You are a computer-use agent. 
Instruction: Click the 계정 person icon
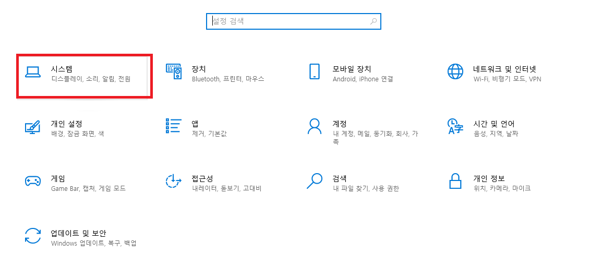(x=314, y=126)
